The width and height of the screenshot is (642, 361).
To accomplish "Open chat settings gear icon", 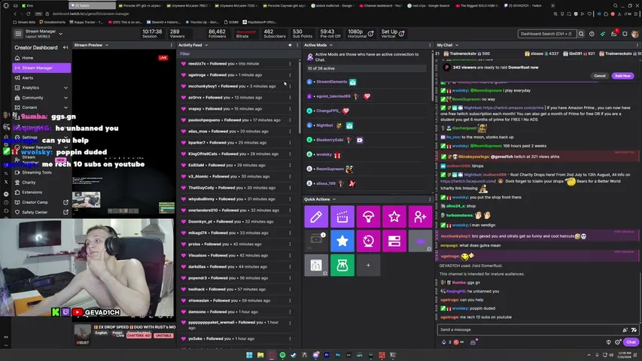I will 617,342.
